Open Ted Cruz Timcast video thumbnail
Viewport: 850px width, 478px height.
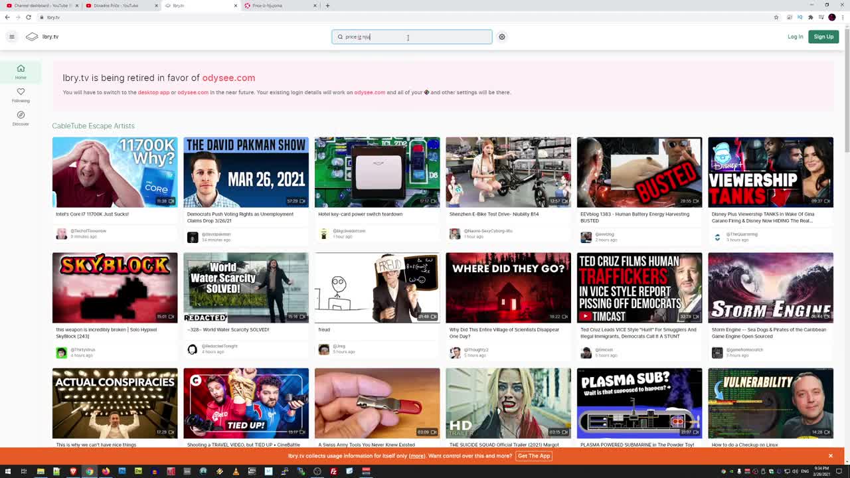coord(639,287)
